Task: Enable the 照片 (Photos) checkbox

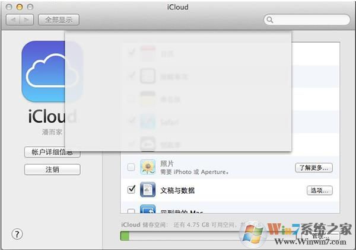Action: (131, 167)
